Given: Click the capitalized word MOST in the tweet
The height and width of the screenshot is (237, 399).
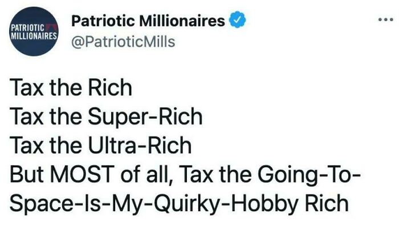Looking at the screenshot, I should click(x=83, y=175).
